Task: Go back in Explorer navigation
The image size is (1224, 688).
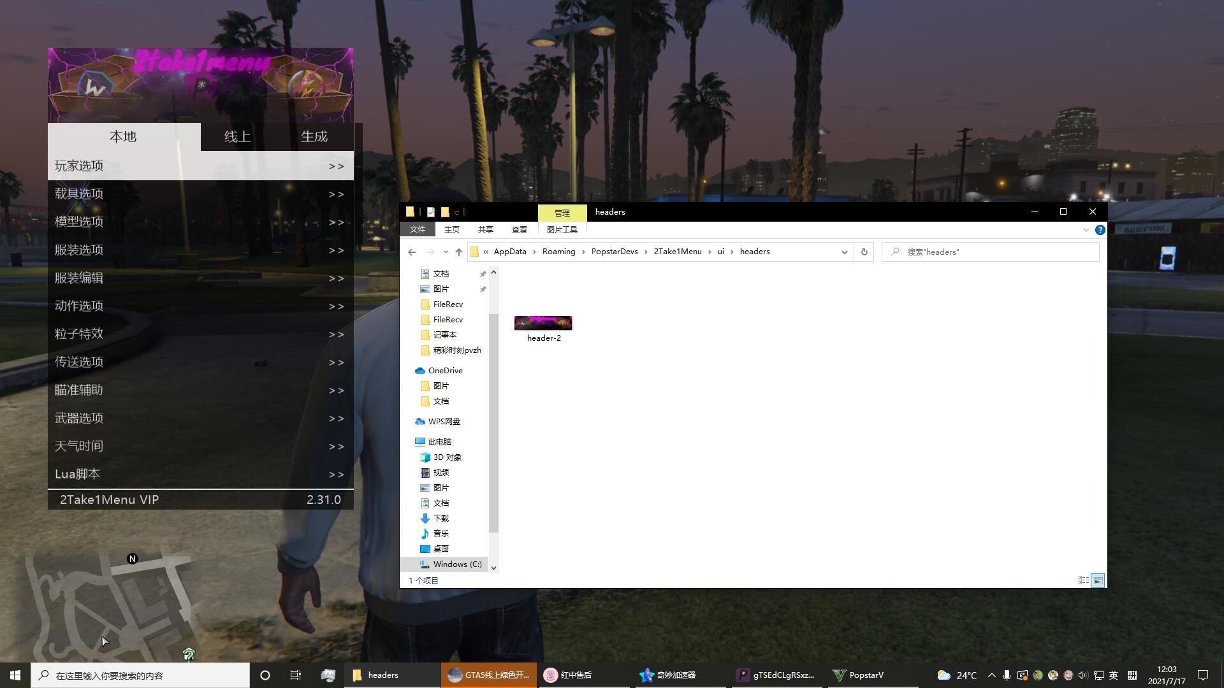Action: click(412, 252)
